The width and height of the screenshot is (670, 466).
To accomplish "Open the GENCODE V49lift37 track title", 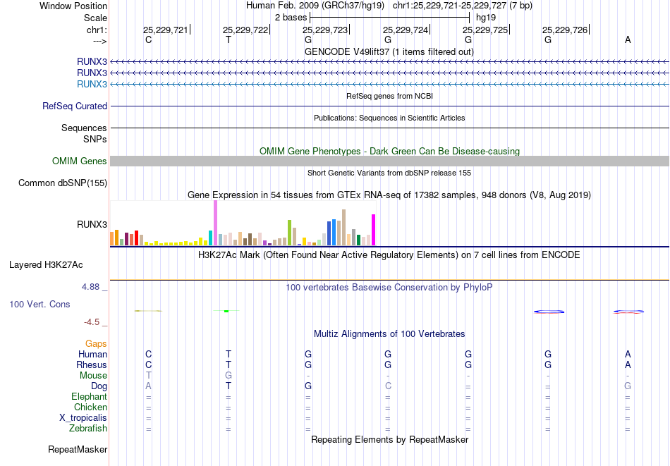I will click(x=389, y=51).
